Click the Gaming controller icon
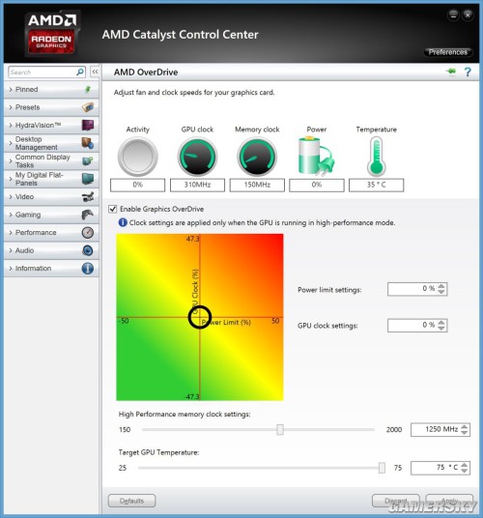 (88, 215)
